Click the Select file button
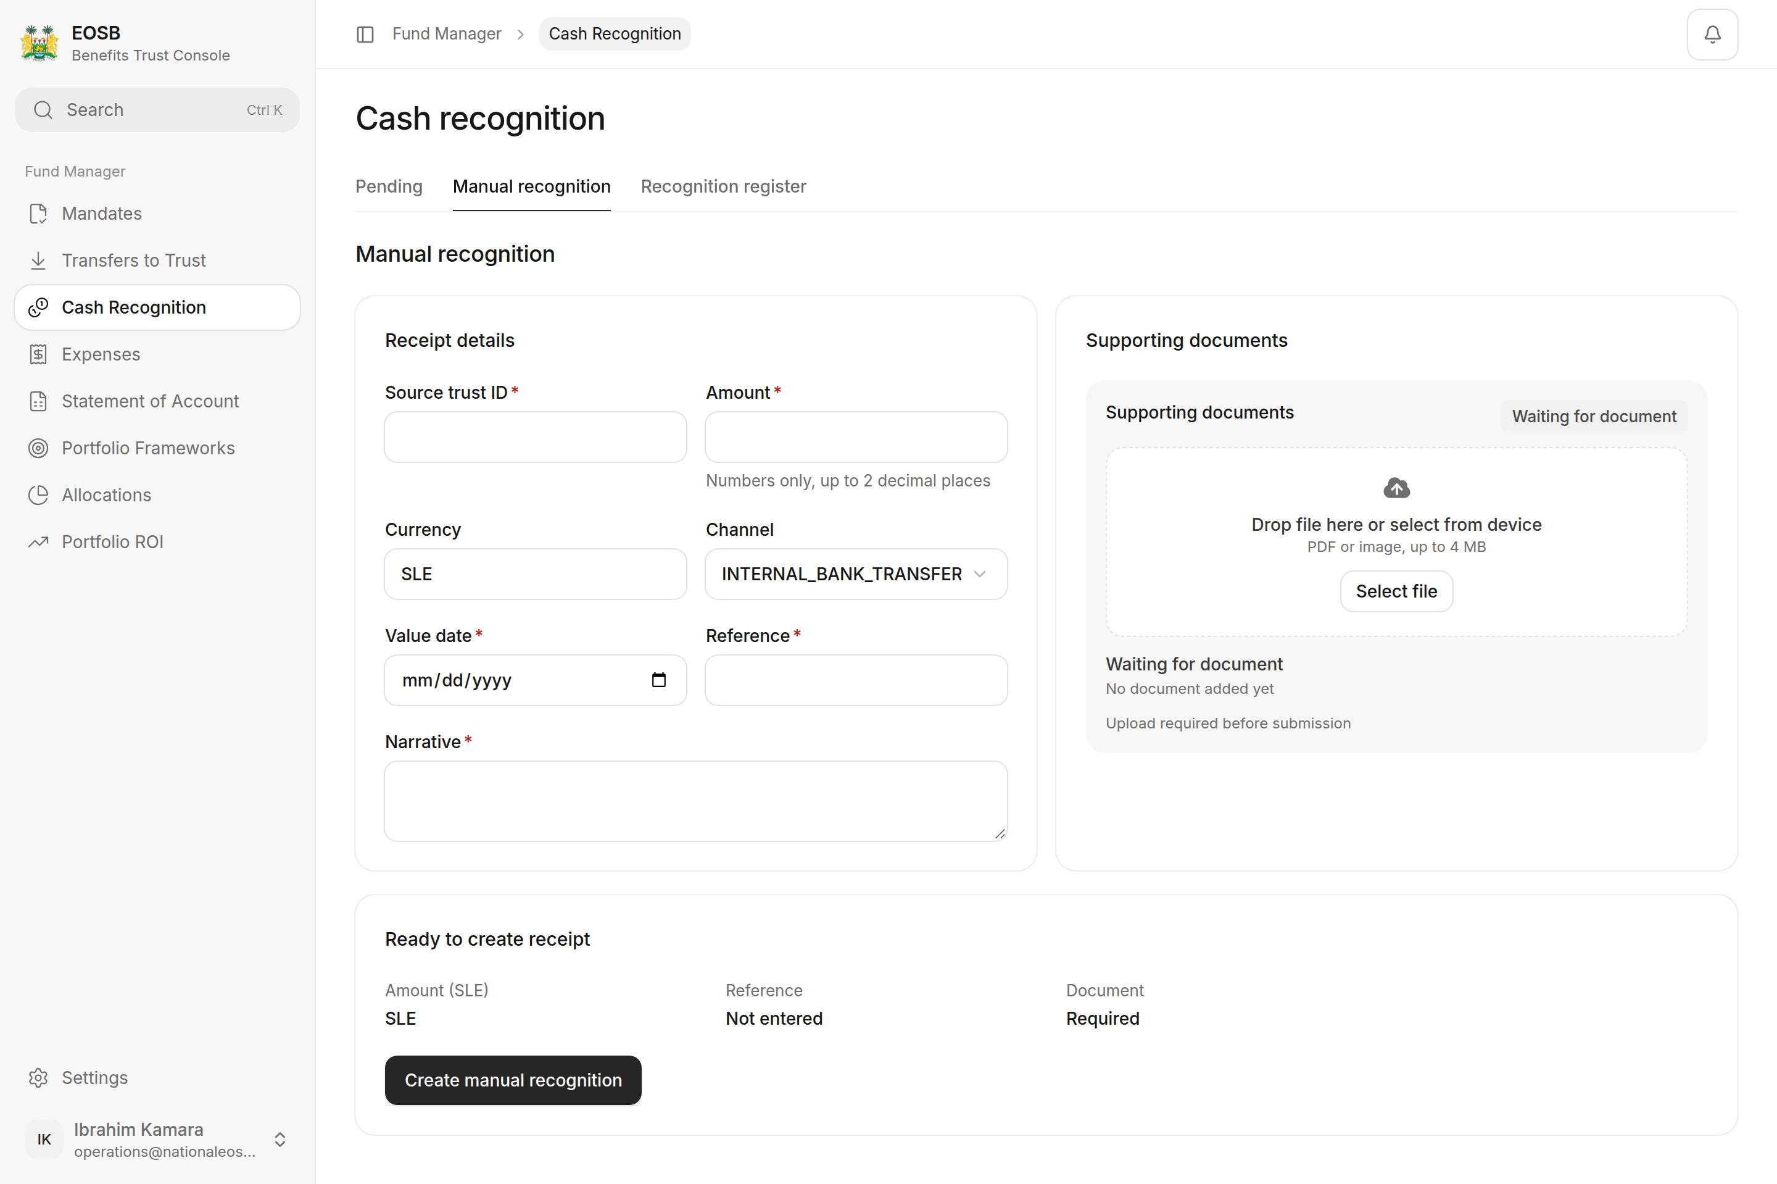1777x1184 pixels. point(1396,591)
